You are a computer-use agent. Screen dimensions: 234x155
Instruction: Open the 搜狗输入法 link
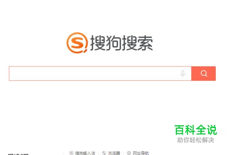85,153
